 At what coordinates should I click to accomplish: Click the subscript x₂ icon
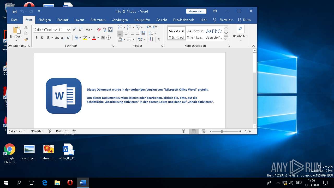[x=63, y=38]
